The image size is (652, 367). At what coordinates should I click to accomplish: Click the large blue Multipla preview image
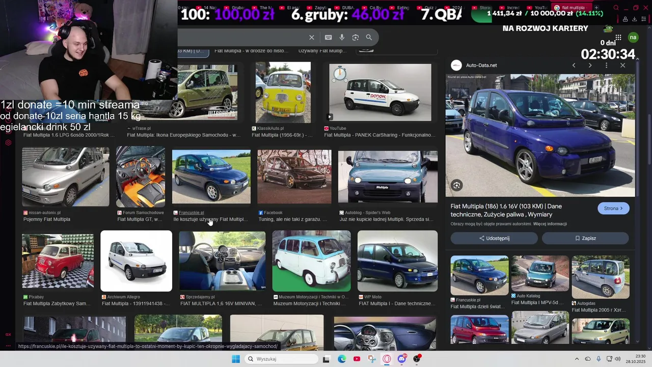click(540, 136)
